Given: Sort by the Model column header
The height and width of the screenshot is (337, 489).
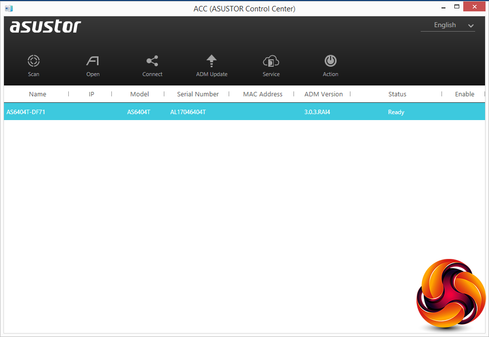Looking at the screenshot, I should pyautogui.click(x=140, y=94).
